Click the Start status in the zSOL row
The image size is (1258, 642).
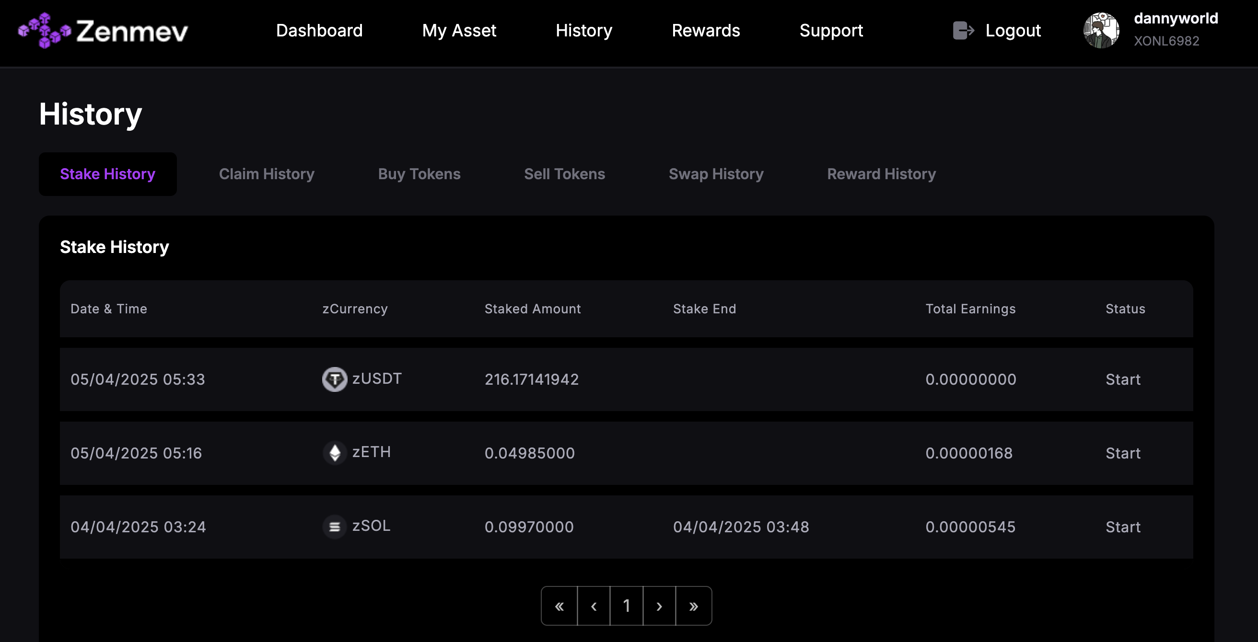point(1123,527)
